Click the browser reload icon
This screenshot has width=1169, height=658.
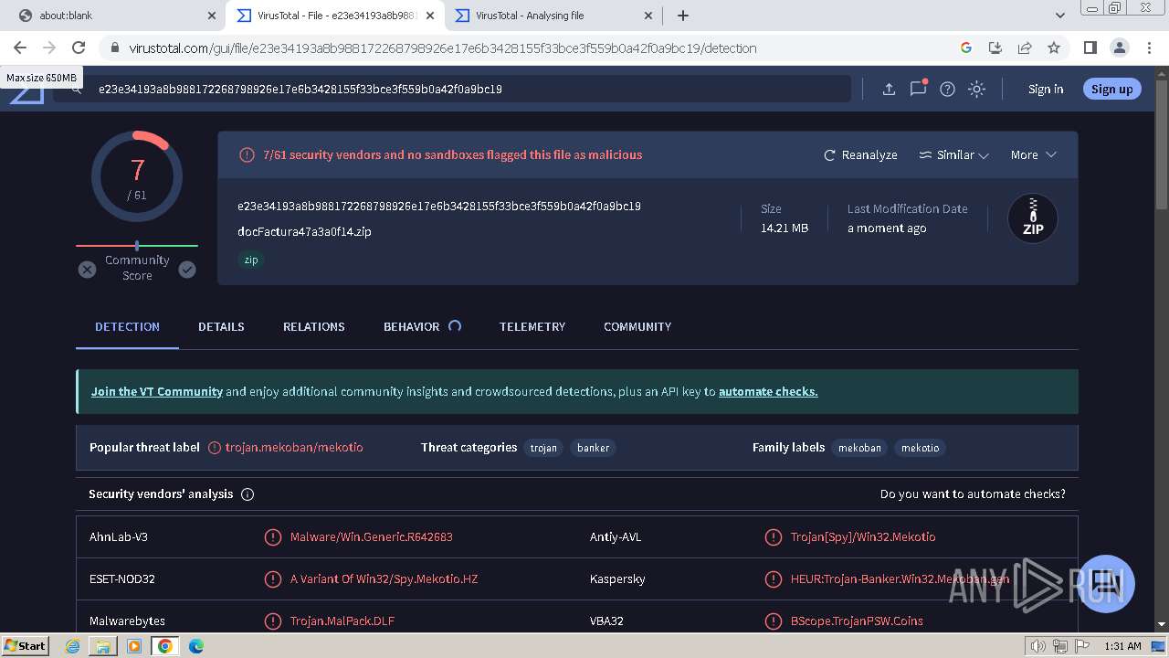coord(79,48)
